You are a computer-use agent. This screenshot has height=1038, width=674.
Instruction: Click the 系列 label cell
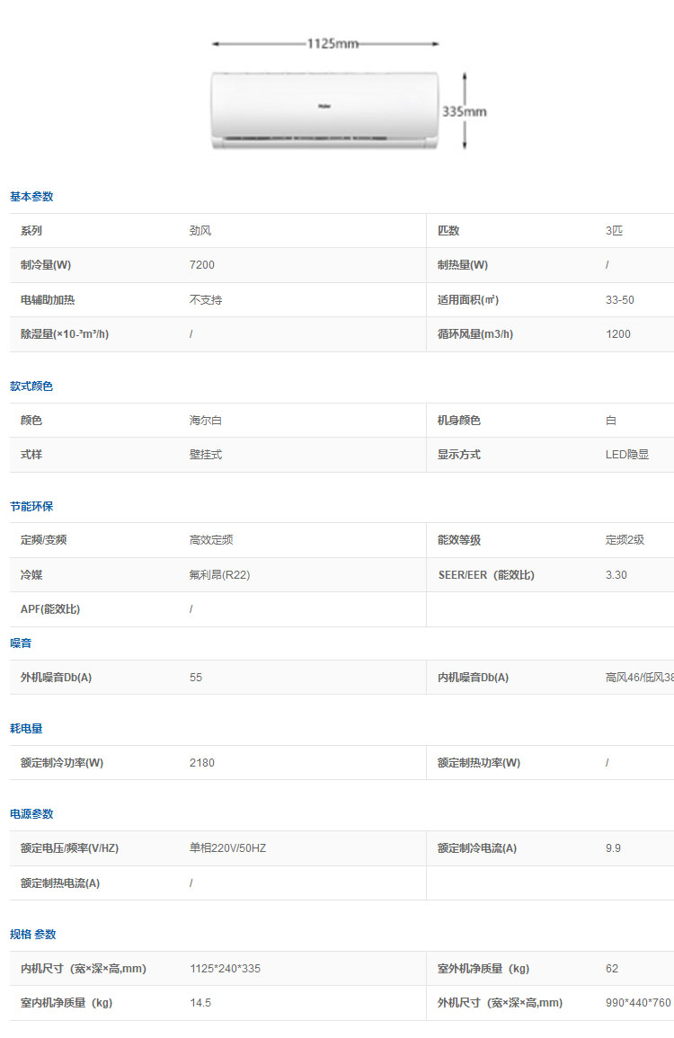(31, 230)
